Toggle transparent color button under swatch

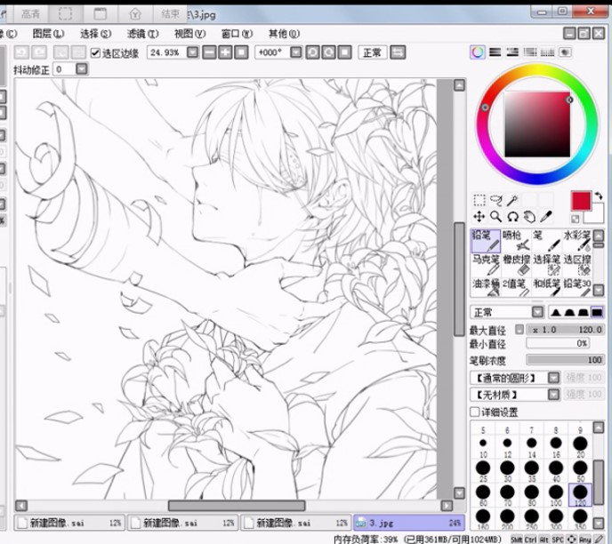pyautogui.click(x=575, y=220)
